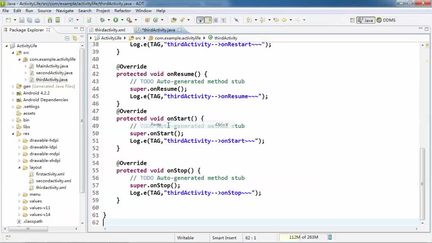
Task: Toggle Show Whitespace Characters button
Action: [224, 20]
